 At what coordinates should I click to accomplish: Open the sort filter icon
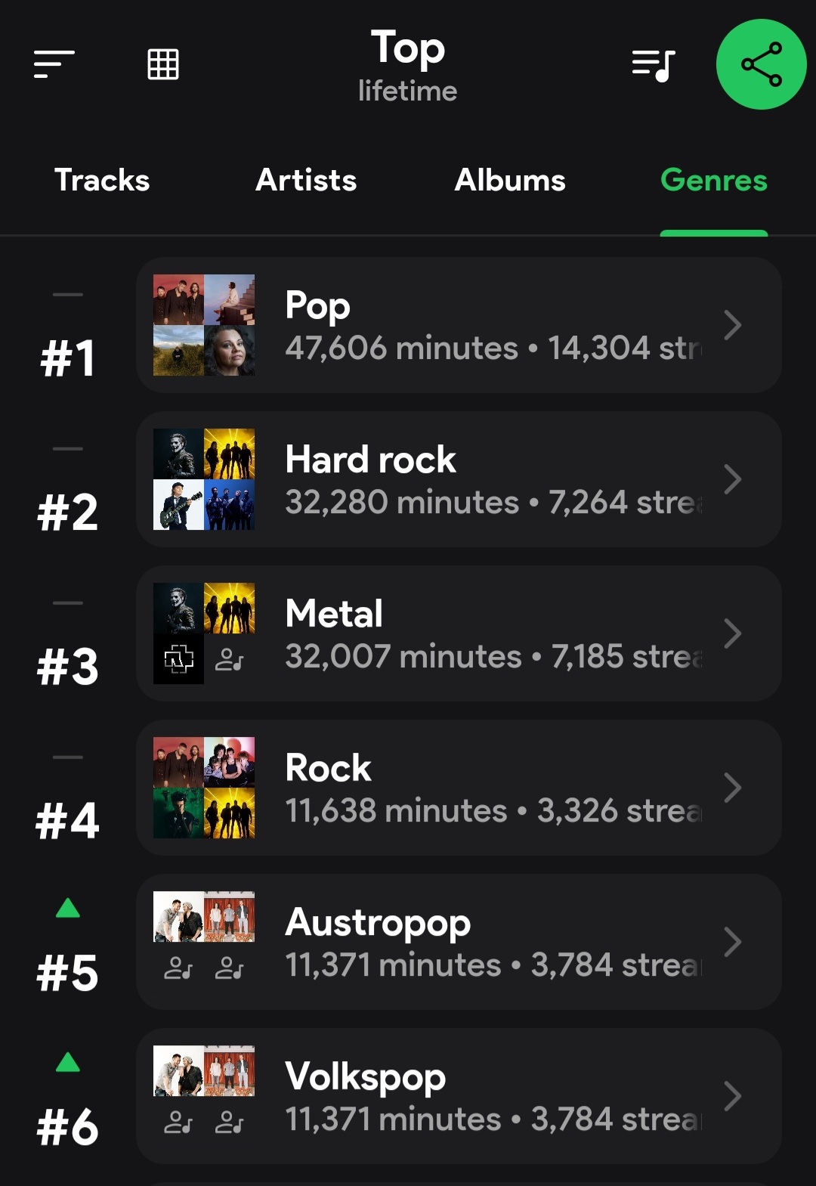[54, 64]
